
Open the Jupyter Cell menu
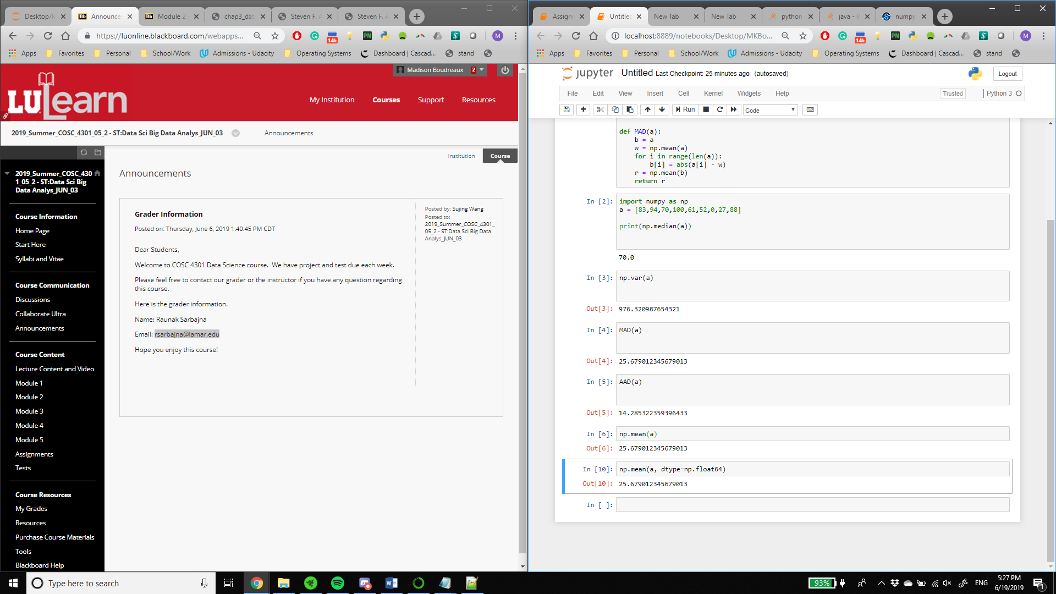[x=684, y=94]
